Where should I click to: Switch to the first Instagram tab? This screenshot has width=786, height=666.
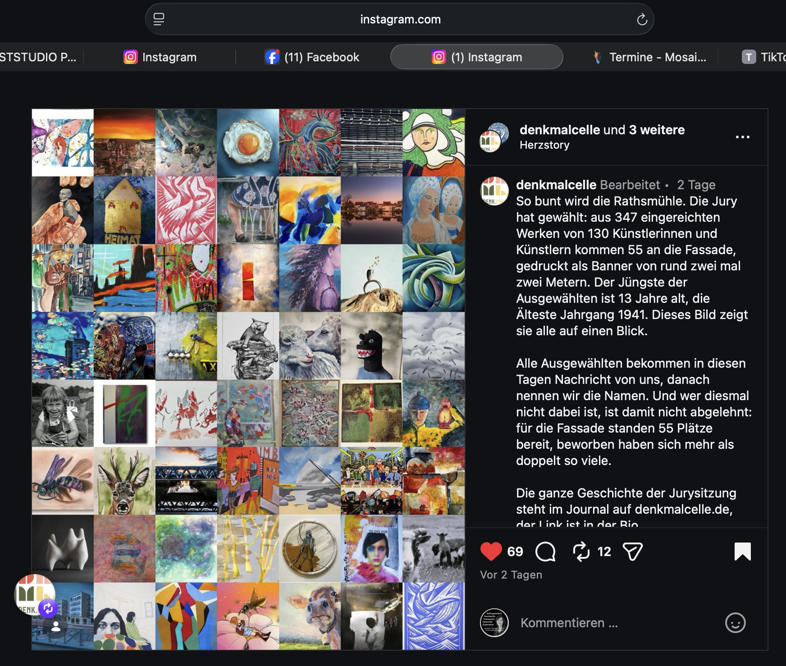160,57
